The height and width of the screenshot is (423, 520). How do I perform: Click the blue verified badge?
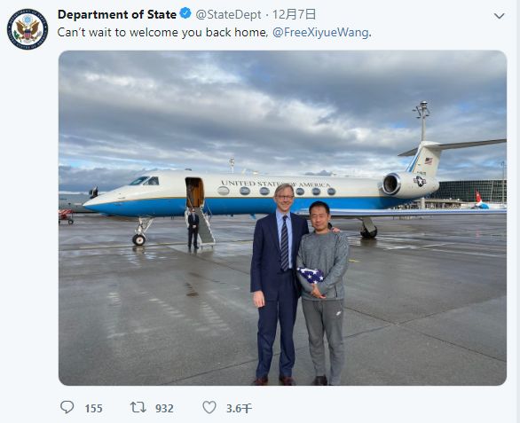click(185, 13)
